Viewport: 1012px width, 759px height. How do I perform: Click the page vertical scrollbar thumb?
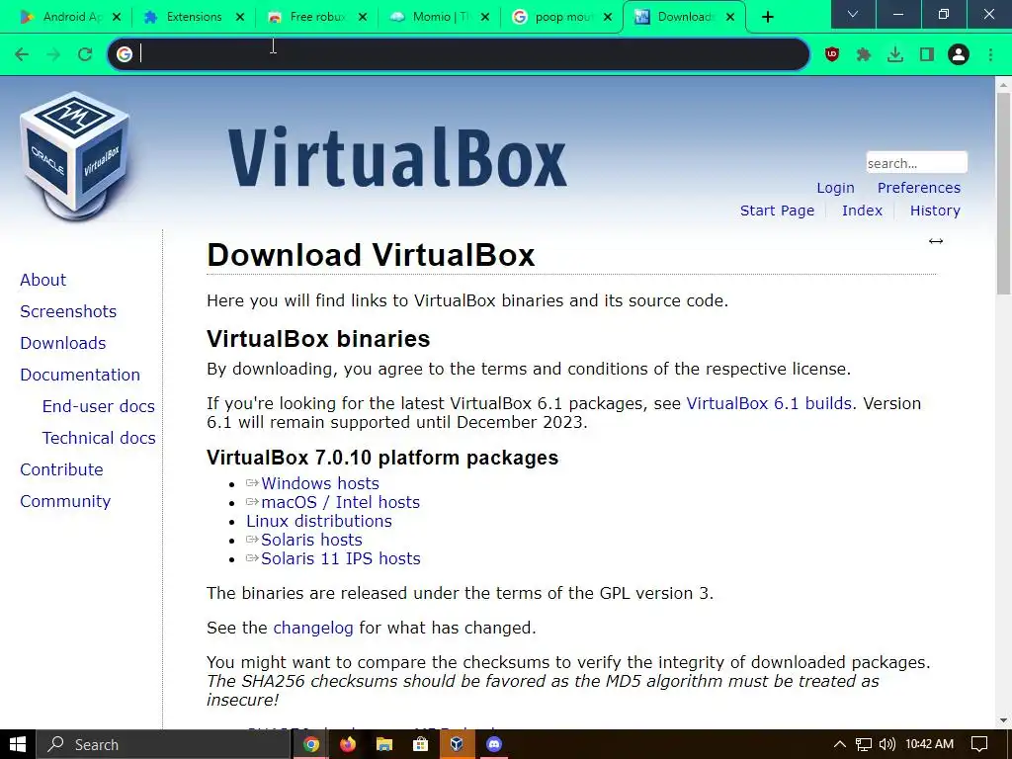(1004, 194)
